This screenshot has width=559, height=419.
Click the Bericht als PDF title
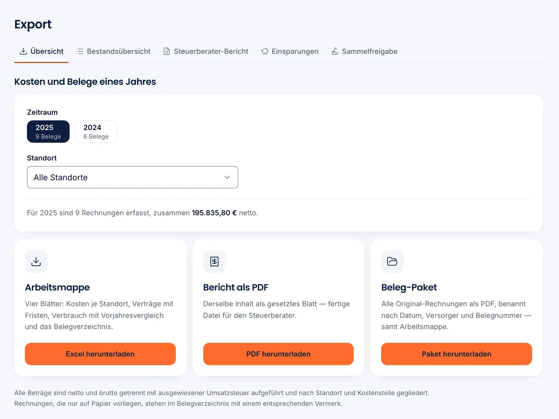pyautogui.click(x=236, y=287)
